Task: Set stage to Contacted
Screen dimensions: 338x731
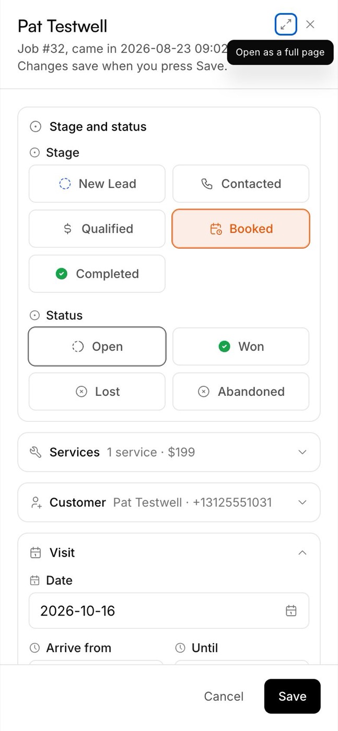Action: [x=241, y=184]
